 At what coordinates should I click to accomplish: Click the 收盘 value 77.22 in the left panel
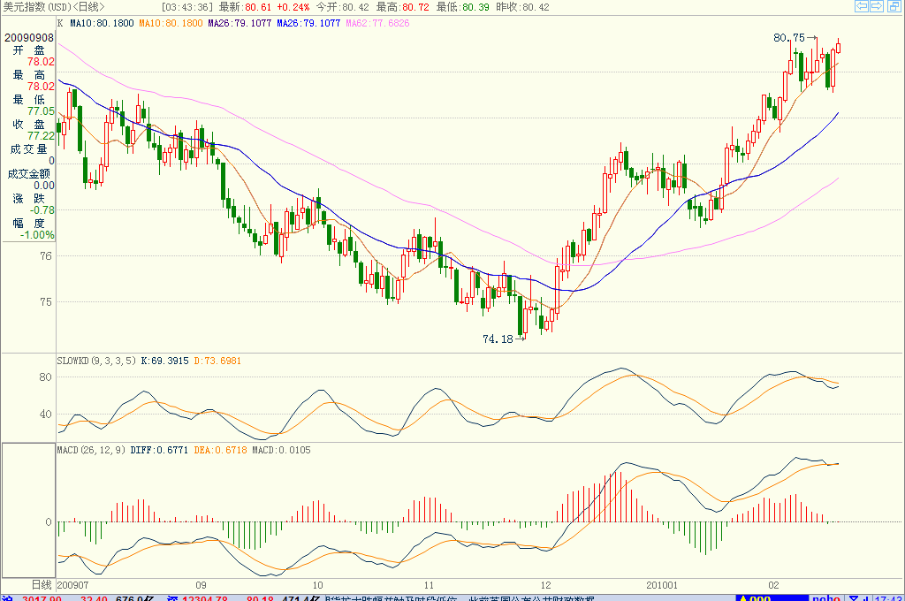point(41,136)
